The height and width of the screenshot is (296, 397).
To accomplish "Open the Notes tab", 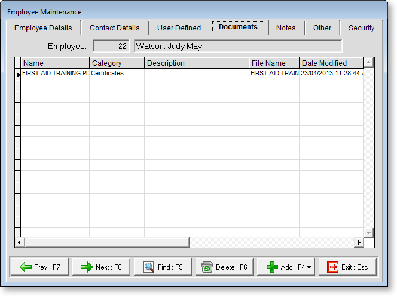I will pyautogui.click(x=286, y=28).
